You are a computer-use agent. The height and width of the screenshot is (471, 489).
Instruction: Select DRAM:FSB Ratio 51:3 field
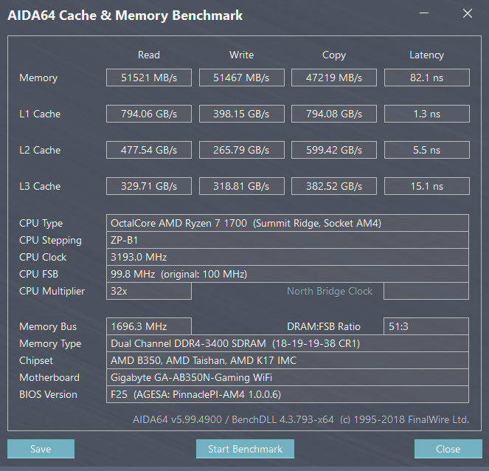click(426, 326)
